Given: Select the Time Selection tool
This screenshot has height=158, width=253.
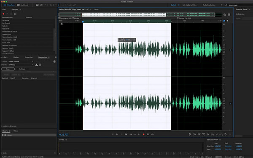Looking at the screenshot, I should [x=59, y=5].
